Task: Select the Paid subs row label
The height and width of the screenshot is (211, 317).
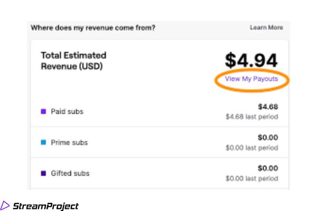Action: [x=67, y=112]
